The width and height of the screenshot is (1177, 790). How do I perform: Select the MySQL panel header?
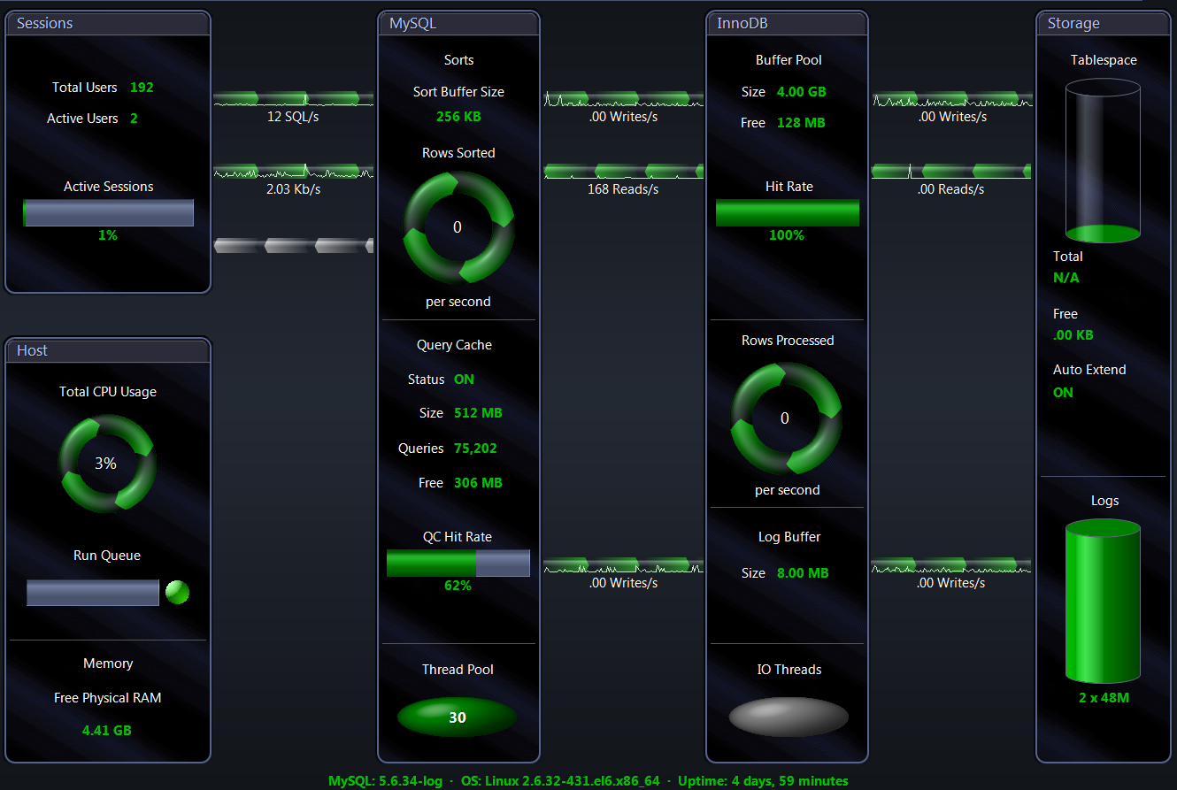click(x=458, y=24)
